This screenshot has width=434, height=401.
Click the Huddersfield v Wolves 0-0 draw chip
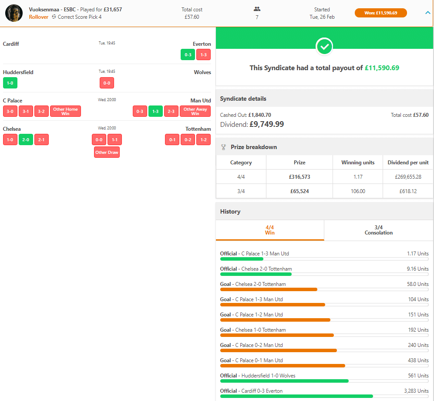(107, 83)
